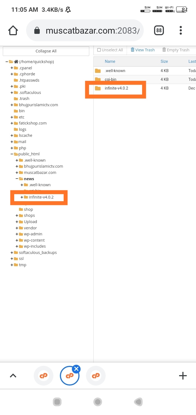Tap the browser home icon
The height and width of the screenshot is (415, 196).
pyautogui.click(x=13, y=30)
